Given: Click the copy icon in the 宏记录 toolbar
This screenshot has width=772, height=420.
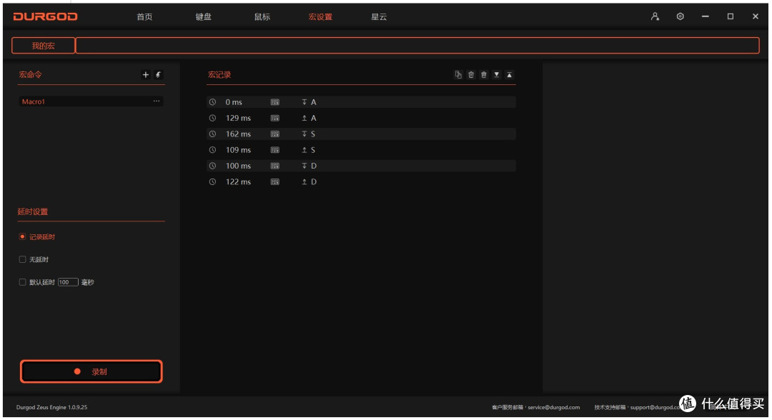Looking at the screenshot, I should [458, 75].
